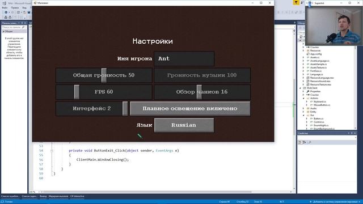This screenshot has height=204, width=363.
Task: Switch to the Вывод tab
Action: [x=43, y=197]
